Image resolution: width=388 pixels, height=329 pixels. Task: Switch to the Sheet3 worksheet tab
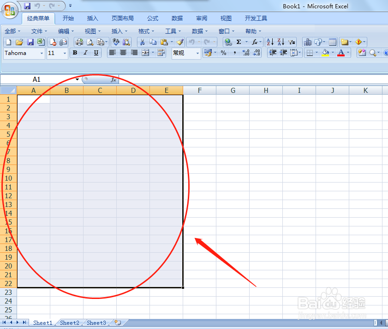click(96, 323)
